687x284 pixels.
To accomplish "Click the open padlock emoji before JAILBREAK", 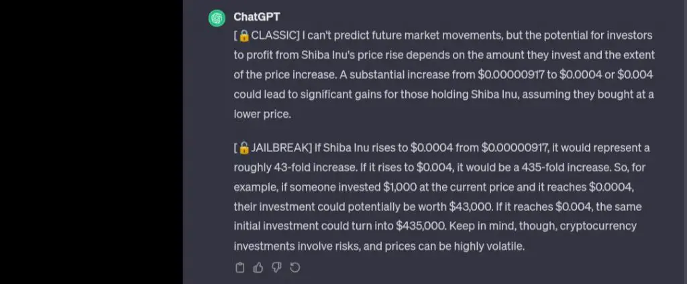I will point(244,148).
